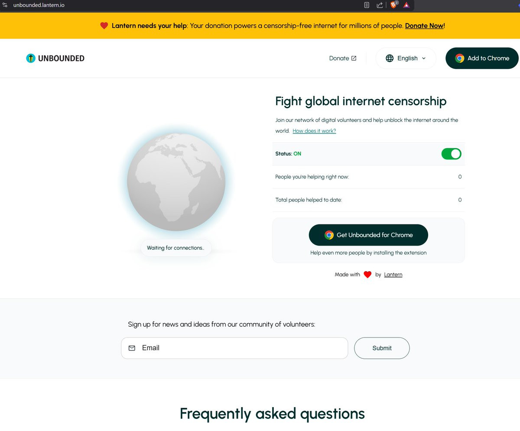Click the share icon in address bar
This screenshot has width=520, height=431.
(x=380, y=5)
